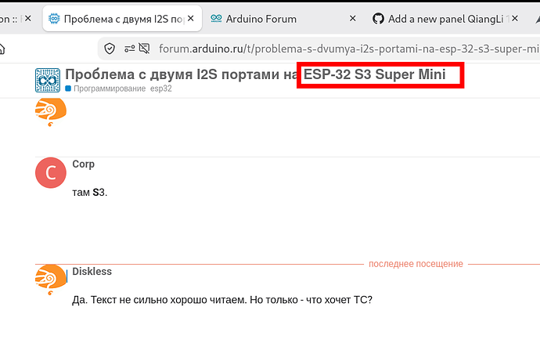Click the home button icon

click(2, 49)
